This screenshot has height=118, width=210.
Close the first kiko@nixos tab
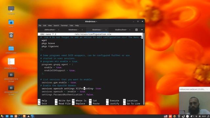[82, 30]
